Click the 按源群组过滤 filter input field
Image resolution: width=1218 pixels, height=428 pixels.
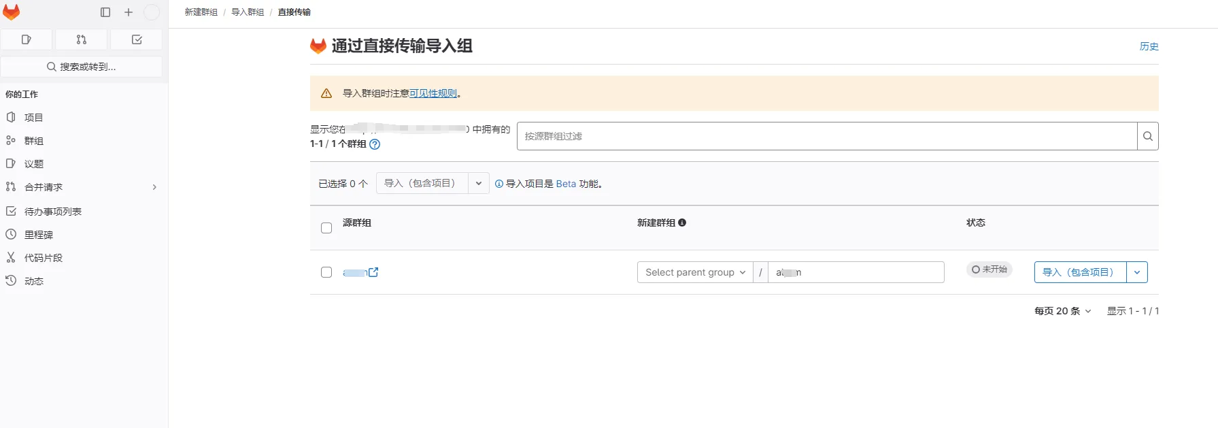point(826,136)
